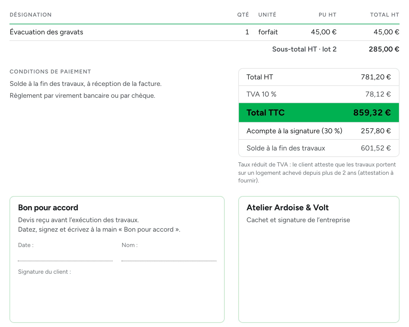
Task: Click the 'forfait' unit cell
Action: 268,32
